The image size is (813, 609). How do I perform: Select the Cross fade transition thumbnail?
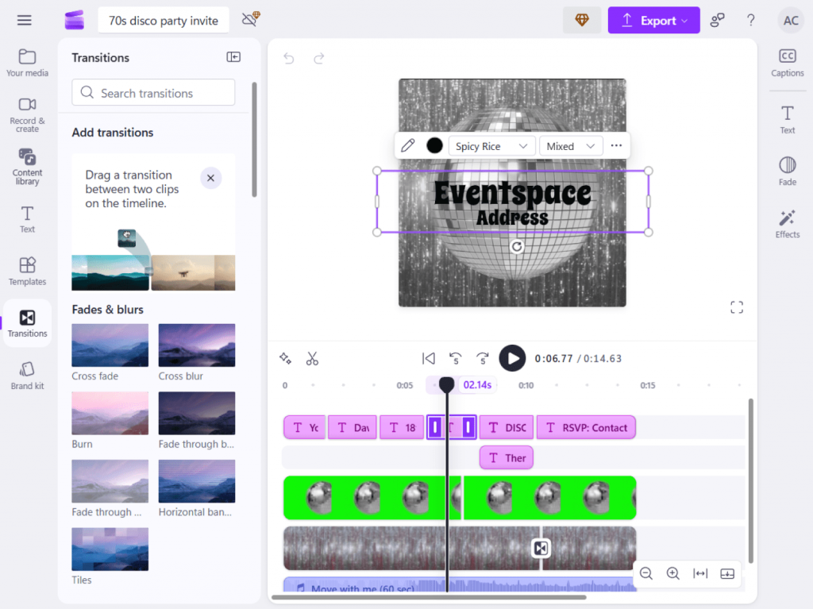tap(110, 345)
